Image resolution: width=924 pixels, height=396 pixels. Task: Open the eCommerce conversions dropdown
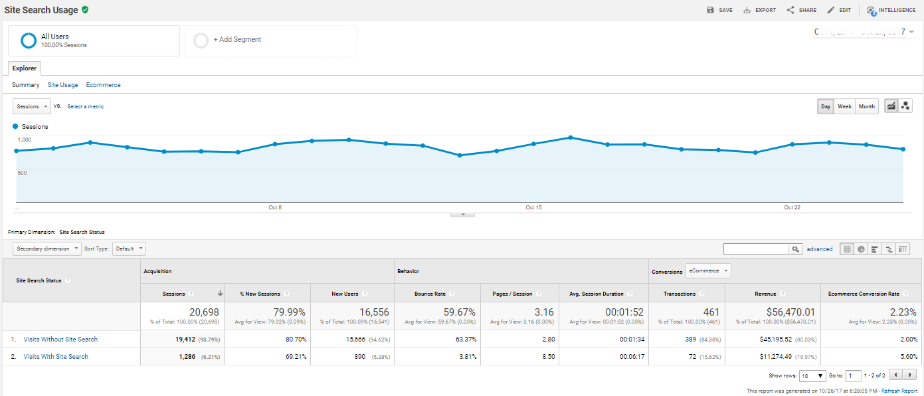point(709,270)
